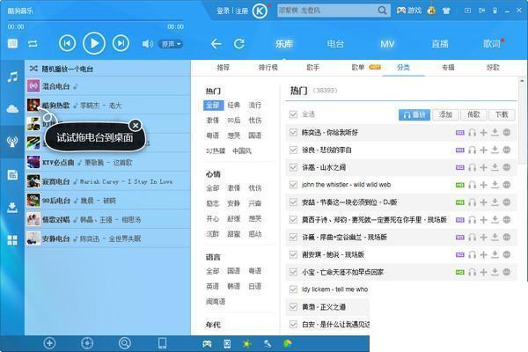Uncheck the 小宝 song checkbox
Viewport: 528px width, 352px height.
(293, 272)
